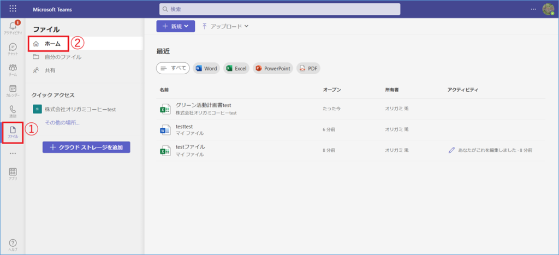559x255 pixels.
Task: Click クラウド ストレージを追加 button
Action: point(86,147)
